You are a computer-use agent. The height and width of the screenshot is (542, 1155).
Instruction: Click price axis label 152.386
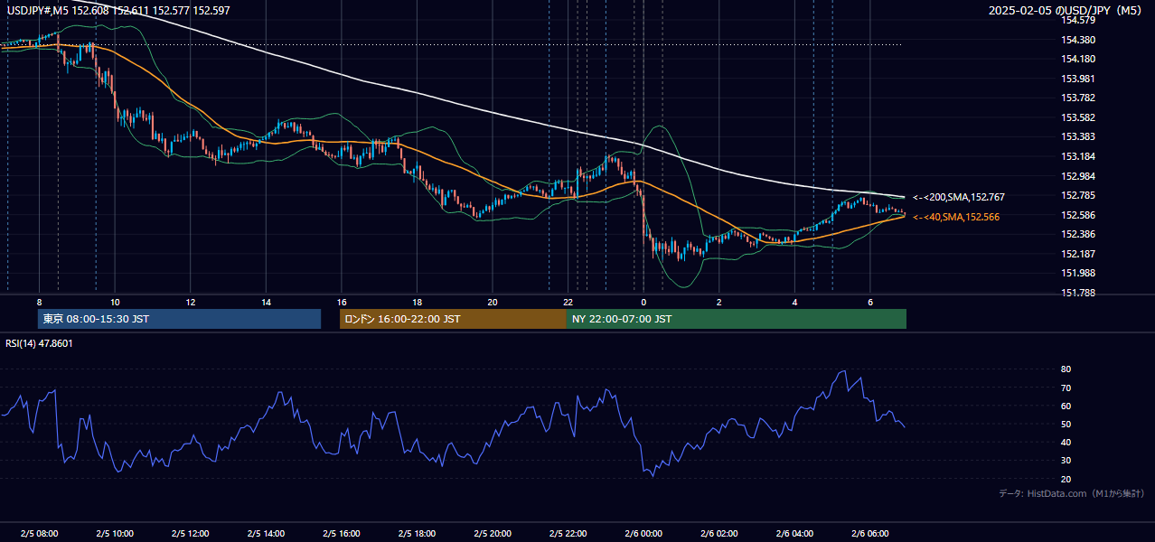(x=1078, y=234)
